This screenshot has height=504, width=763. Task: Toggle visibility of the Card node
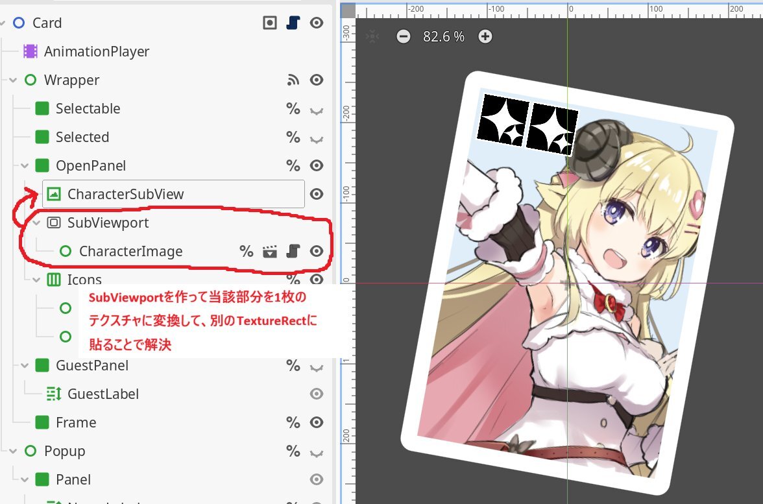(x=317, y=23)
